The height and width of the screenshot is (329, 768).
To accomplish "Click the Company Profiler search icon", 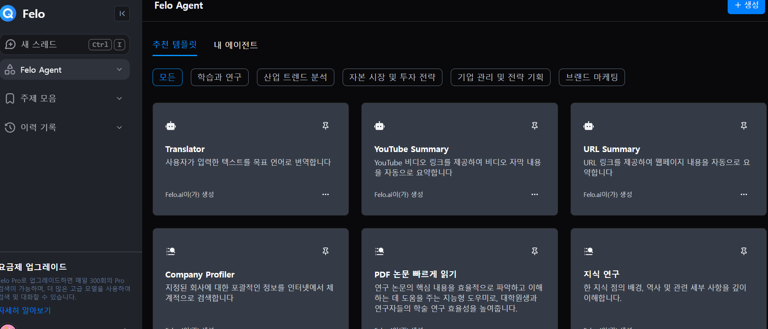I will coord(170,251).
